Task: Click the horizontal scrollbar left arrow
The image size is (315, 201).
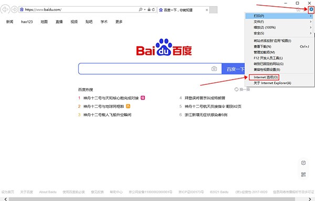Action: click(x=5, y=199)
